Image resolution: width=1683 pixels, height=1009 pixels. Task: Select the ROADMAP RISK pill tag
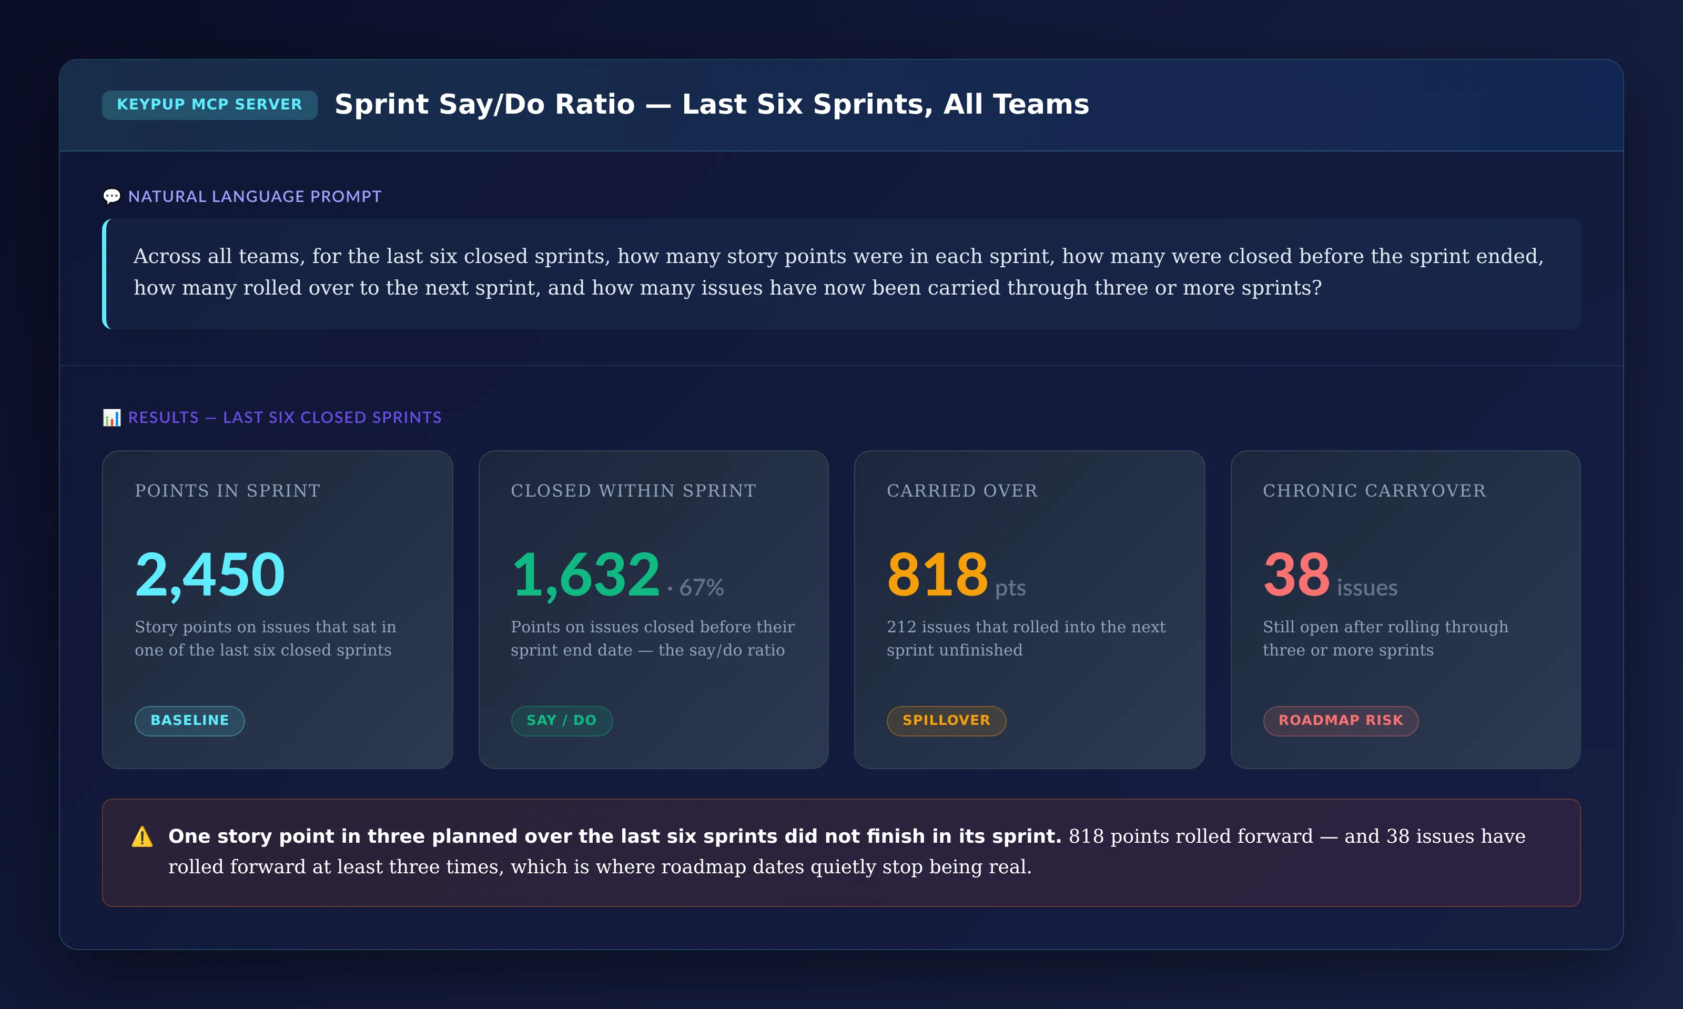coord(1341,721)
